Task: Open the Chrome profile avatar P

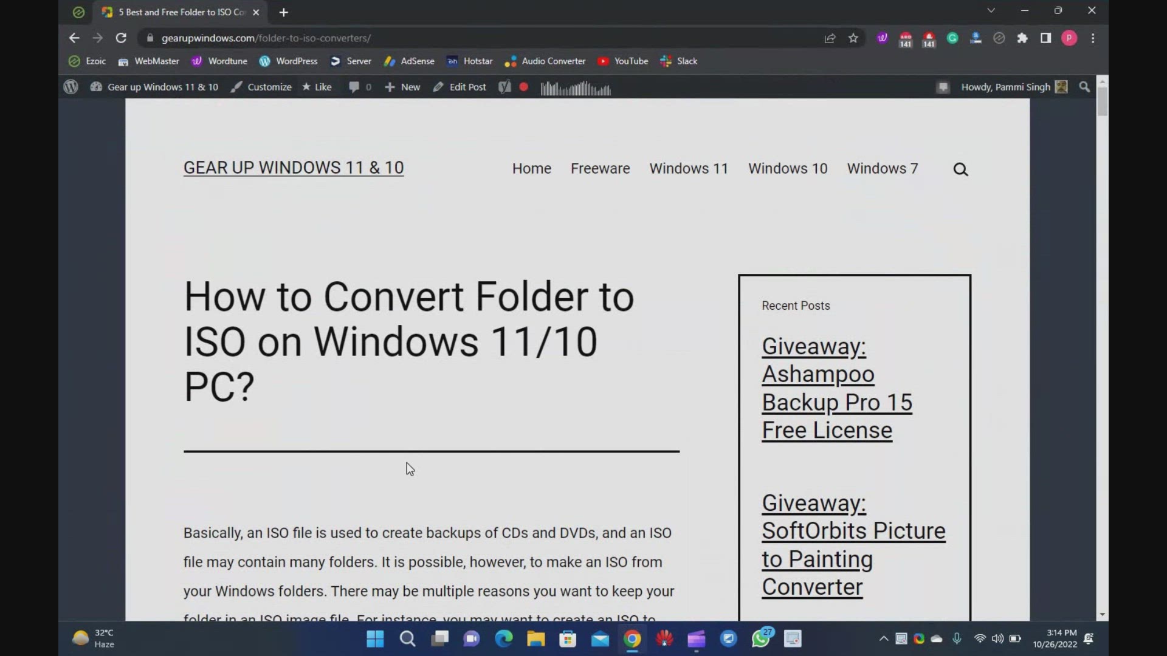Action: coord(1069,38)
